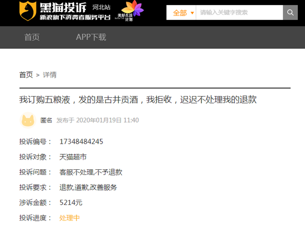Click the 处理中 status text
Screen dimensions: 305x232
(x=69, y=218)
